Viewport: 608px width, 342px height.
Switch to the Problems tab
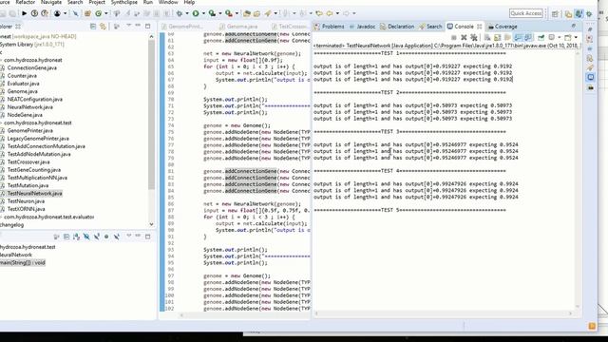[x=330, y=27]
